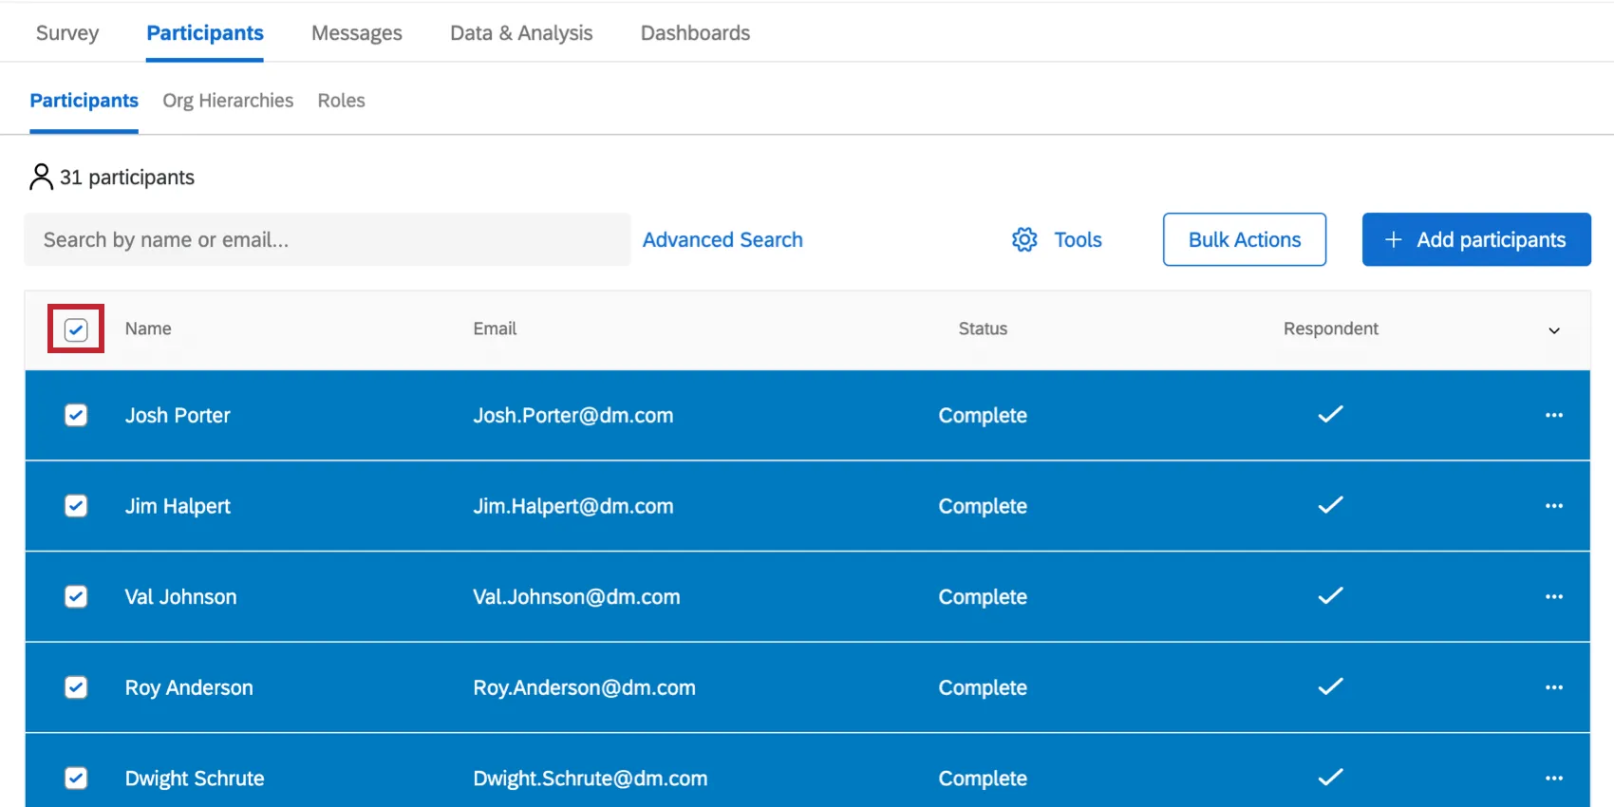
Task: Open more options for Josh Porter
Action: coord(1553,415)
